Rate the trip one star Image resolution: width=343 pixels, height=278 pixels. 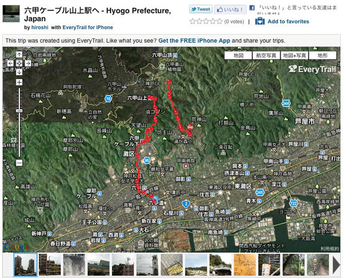click(x=192, y=21)
